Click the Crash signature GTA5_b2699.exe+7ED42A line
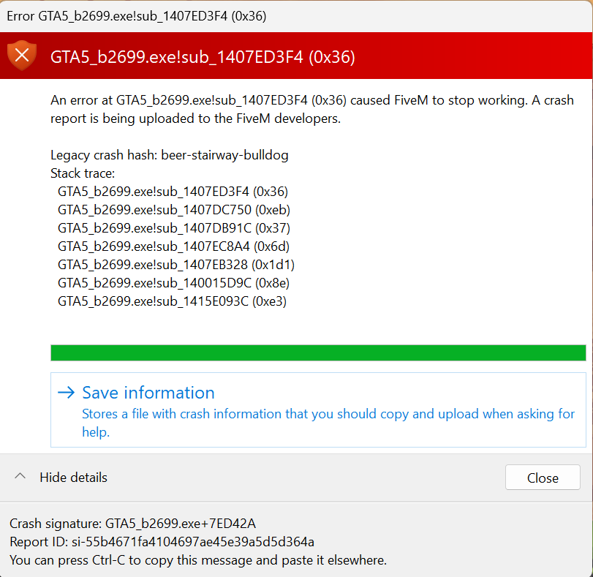 click(133, 524)
